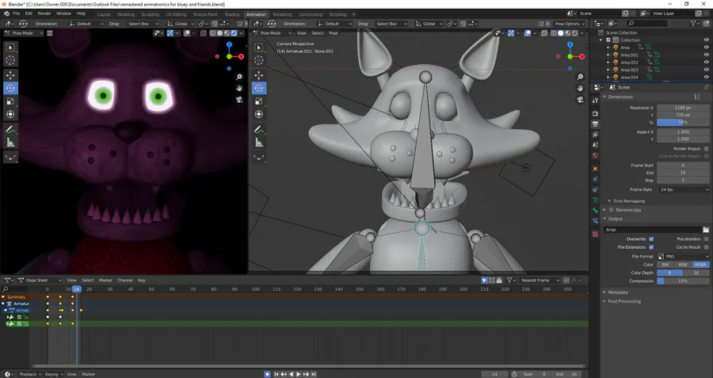This screenshot has width=713, height=378.
Task: Open the Output properties tab
Action: pos(595,124)
